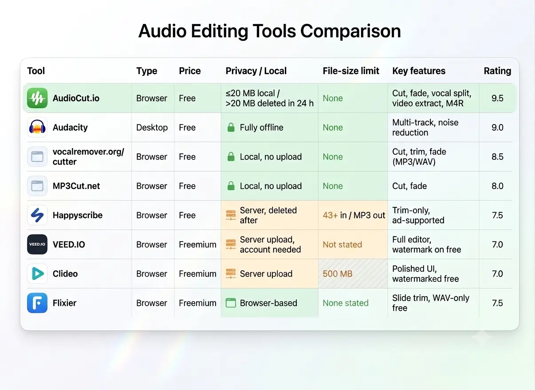The height and width of the screenshot is (390, 535).
Task: Click the Audacity headphones logo
Action: [37, 128]
